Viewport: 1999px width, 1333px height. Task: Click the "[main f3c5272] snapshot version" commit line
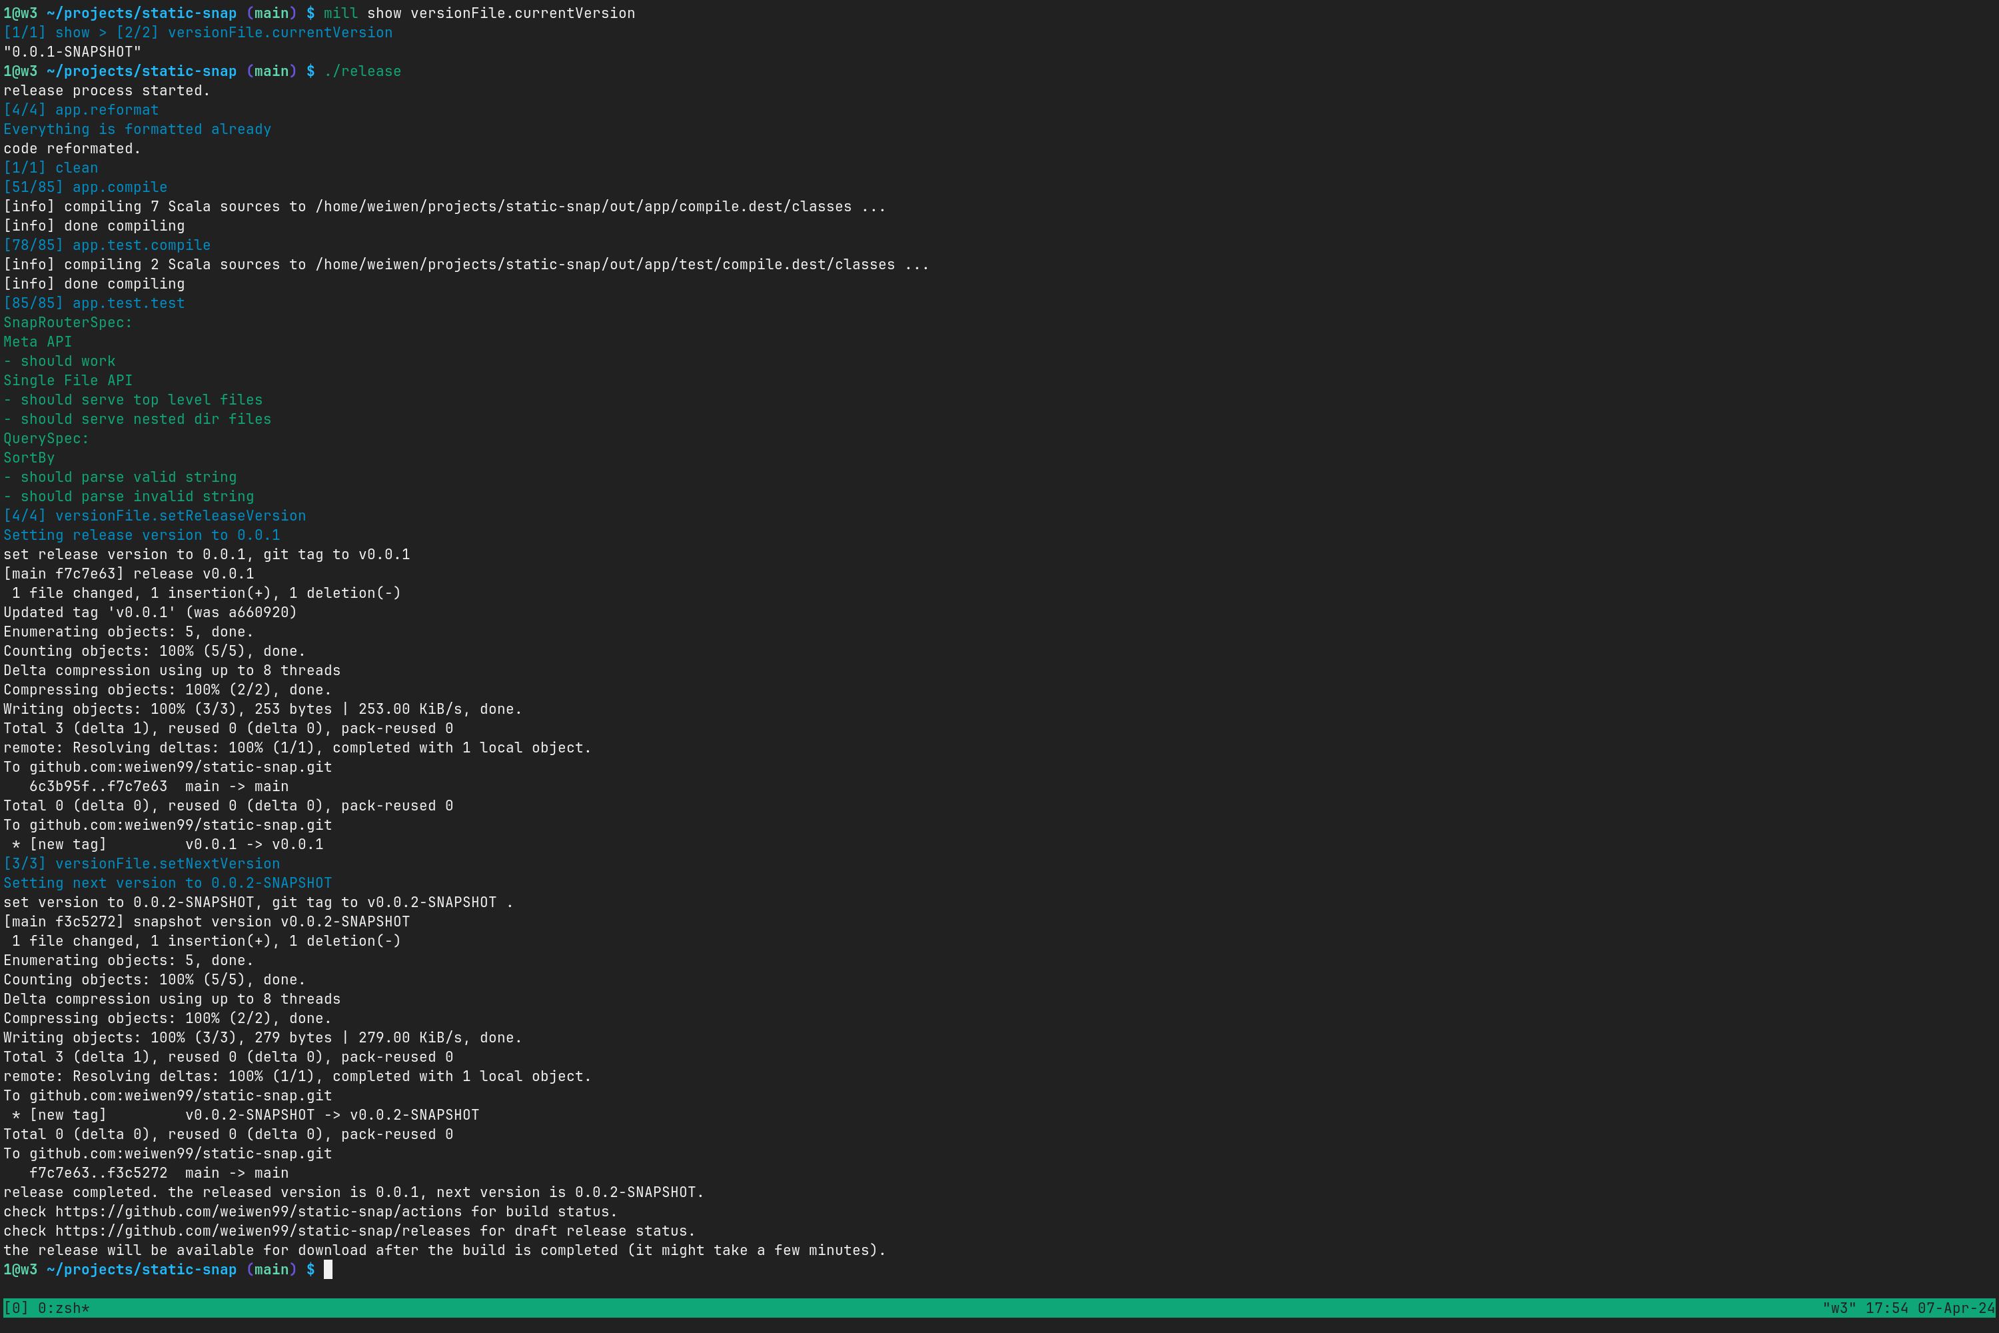pos(207,922)
